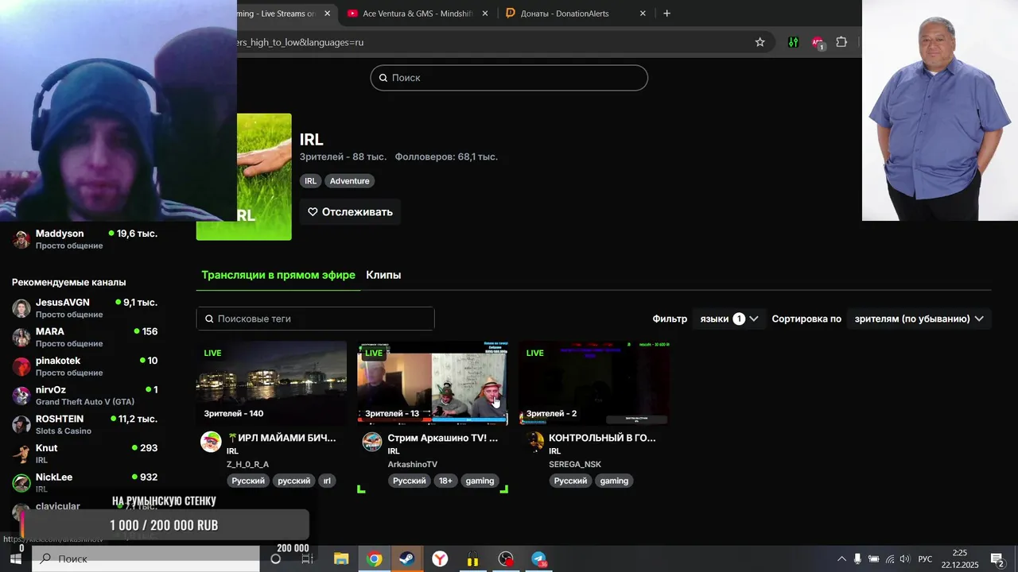The height and width of the screenshot is (572, 1018).
Task: Open NickLee recommended channel
Action: (85, 482)
